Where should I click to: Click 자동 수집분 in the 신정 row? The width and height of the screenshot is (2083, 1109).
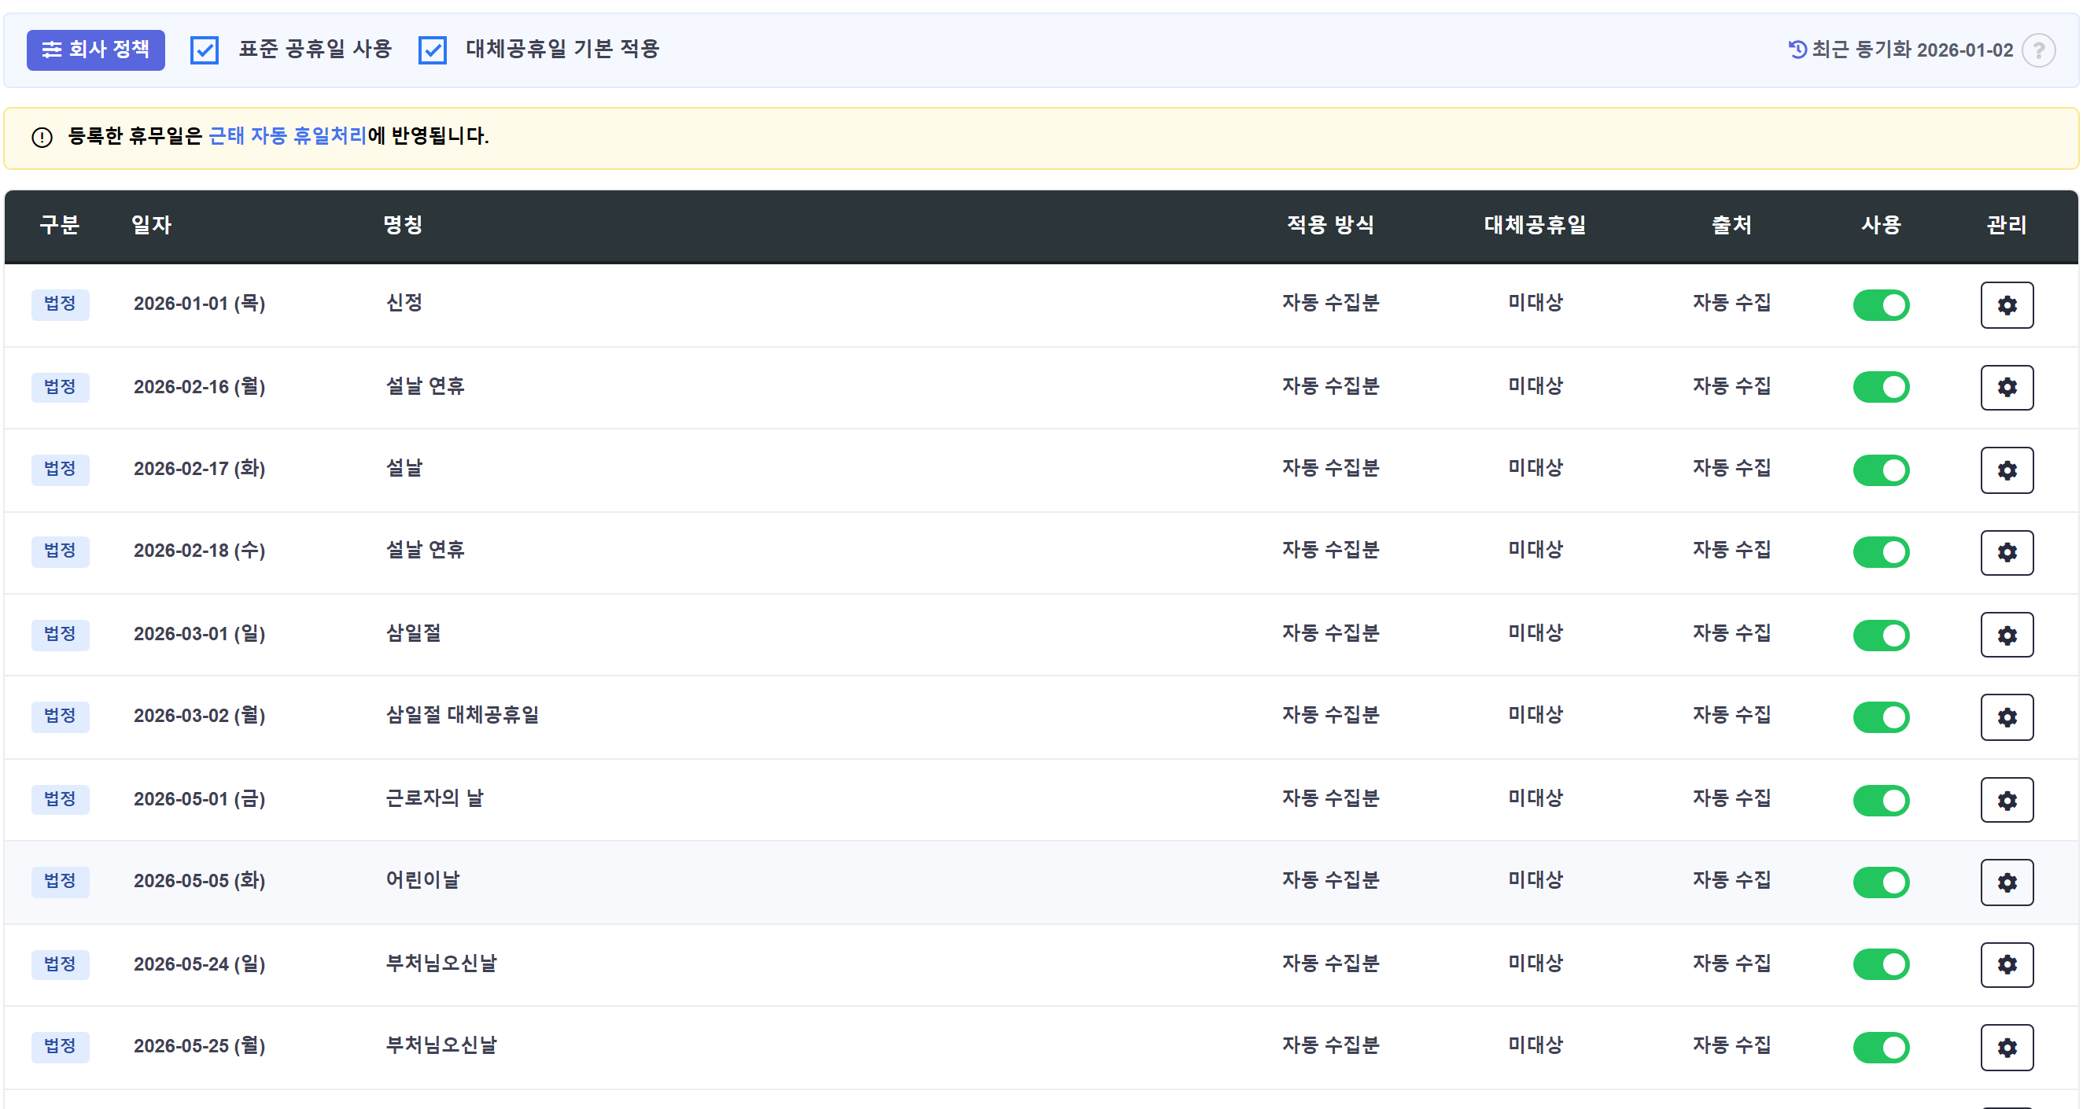click(1330, 303)
